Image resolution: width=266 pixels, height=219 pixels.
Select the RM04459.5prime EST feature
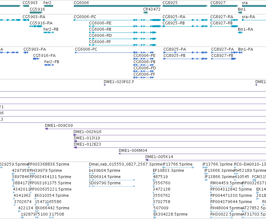(222, 186)
